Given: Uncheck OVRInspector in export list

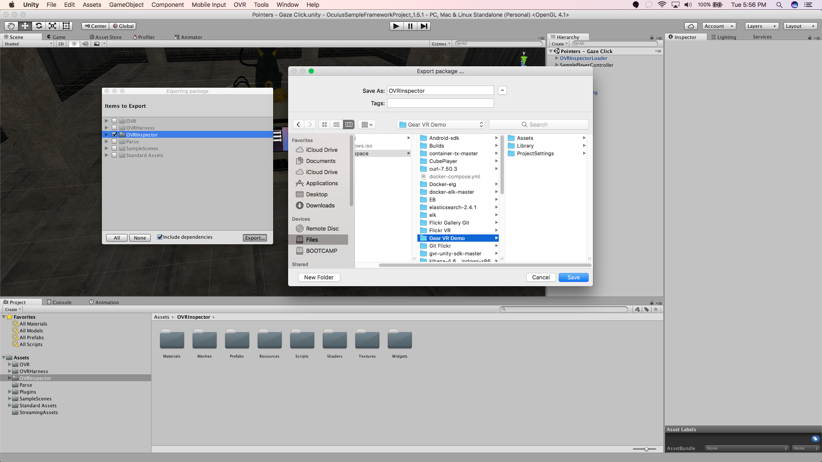Looking at the screenshot, I should pyautogui.click(x=114, y=135).
